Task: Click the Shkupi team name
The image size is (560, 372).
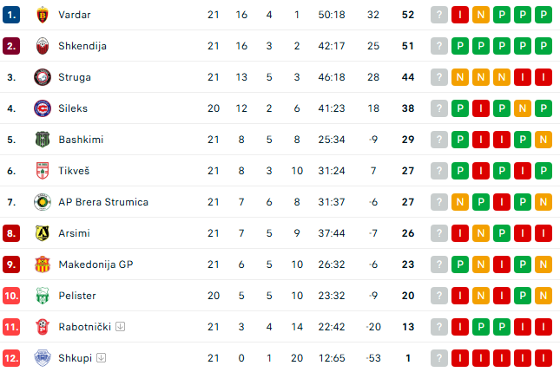Action: click(76, 358)
